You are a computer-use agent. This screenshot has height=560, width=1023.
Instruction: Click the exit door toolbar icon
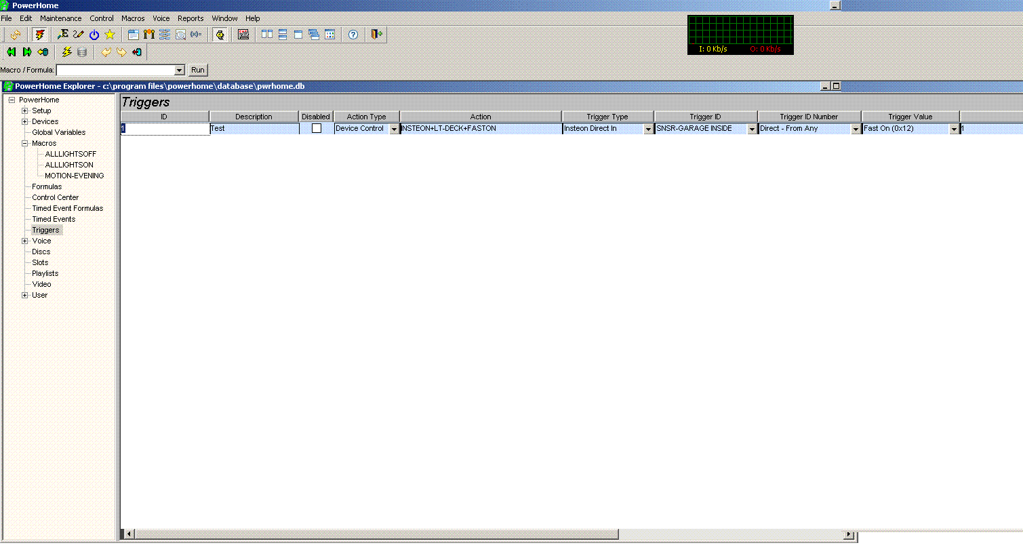[377, 35]
